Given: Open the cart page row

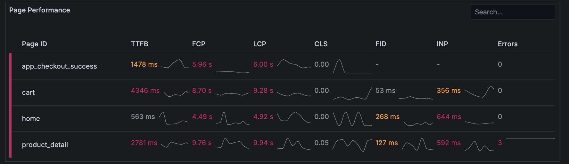Looking at the screenshot, I should pyautogui.click(x=28, y=93).
